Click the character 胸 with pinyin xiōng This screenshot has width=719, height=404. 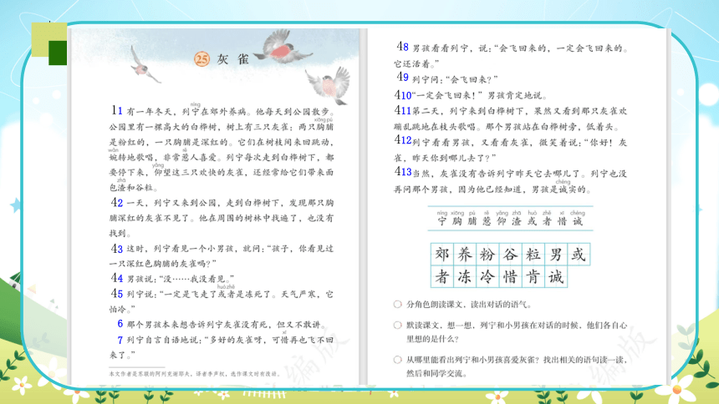pyautogui.click(x=457, y=221)
